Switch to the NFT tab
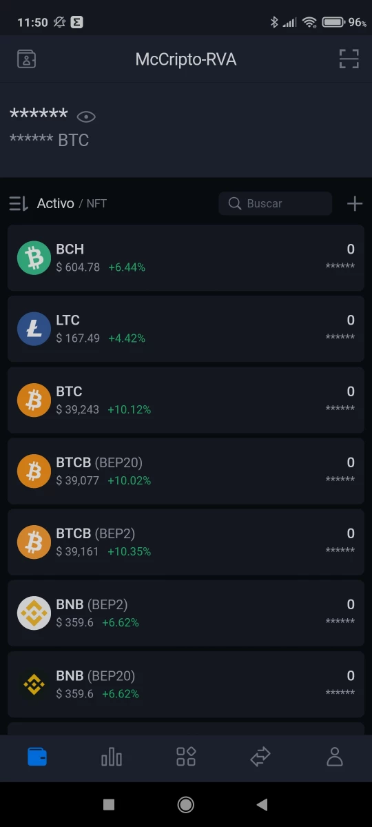The height and width of the screenshot is (827, 372). [x=96, y=203]
